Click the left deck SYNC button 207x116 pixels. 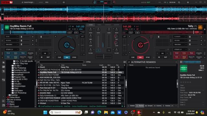[x=74, y=57]
